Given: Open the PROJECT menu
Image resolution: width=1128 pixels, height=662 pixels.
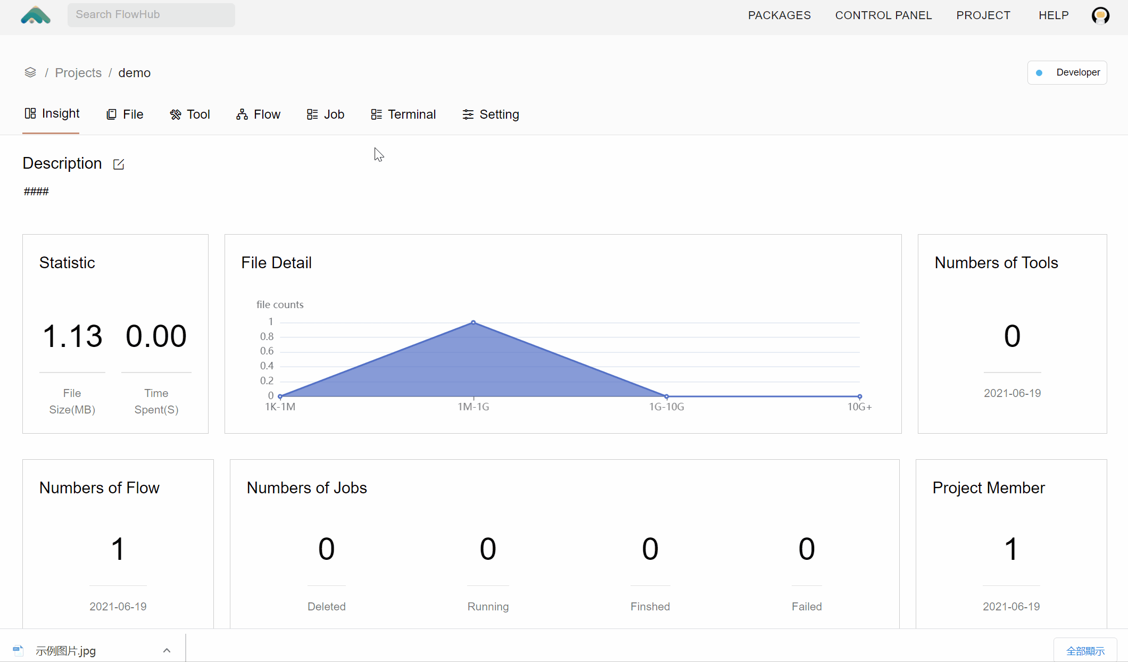Looking at the screenshot, I should (x=983, y=15).
